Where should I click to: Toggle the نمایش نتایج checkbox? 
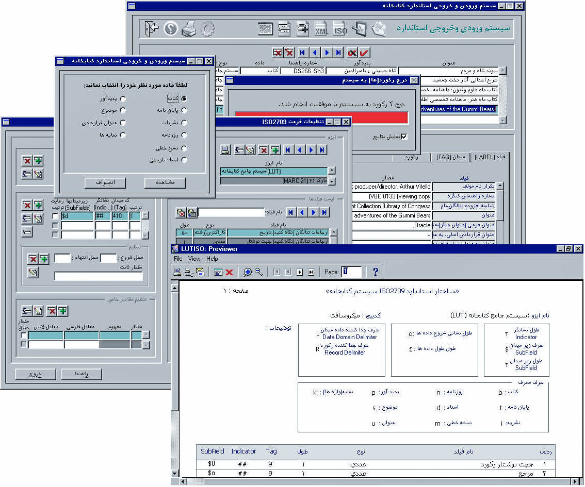point(404,137)
